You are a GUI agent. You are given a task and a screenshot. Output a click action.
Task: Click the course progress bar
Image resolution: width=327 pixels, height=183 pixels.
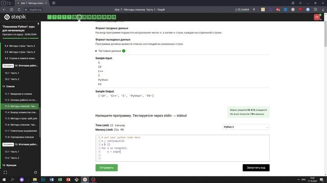(20, 39)
